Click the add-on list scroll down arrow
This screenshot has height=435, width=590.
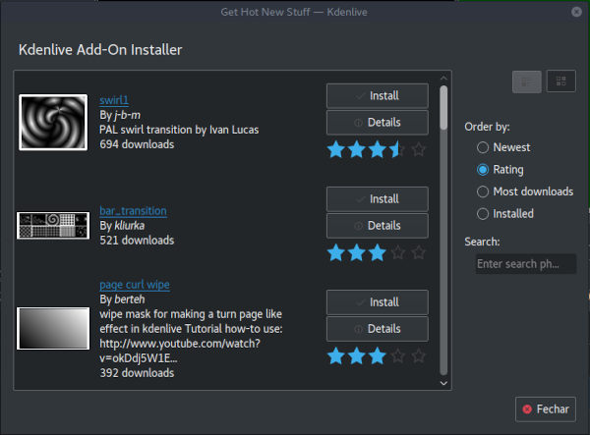coord(443,383)
